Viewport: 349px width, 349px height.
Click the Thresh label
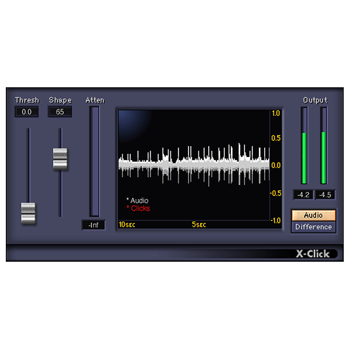click(27, 100)
